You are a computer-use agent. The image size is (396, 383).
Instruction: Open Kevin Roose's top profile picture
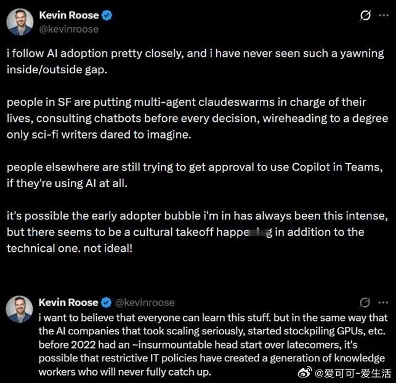click(20, 22)
